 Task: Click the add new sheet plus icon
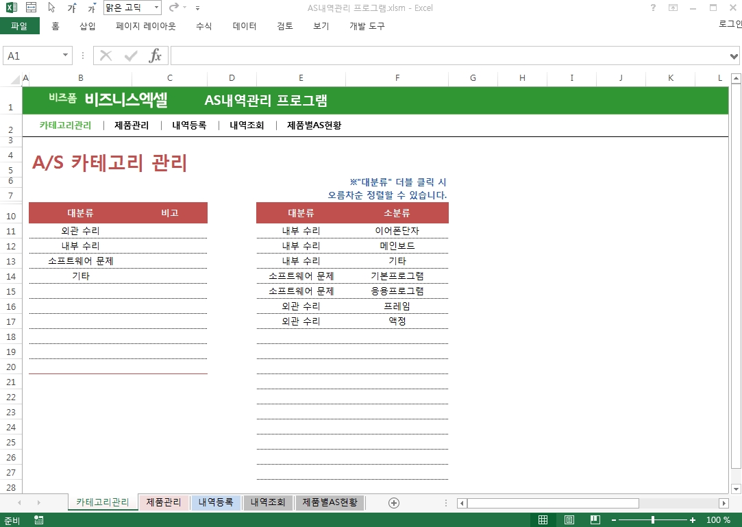point(394,503)
